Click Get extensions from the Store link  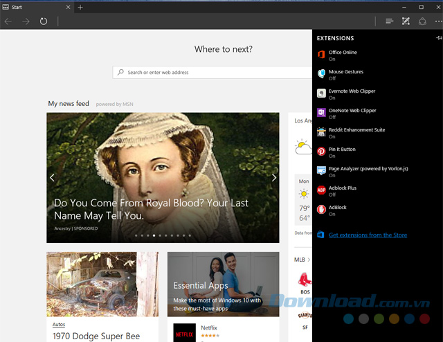[x=368, y=235]
